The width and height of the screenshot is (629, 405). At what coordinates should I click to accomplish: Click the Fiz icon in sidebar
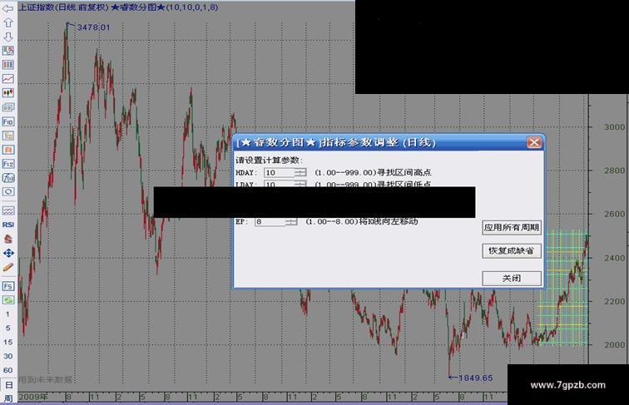click(8, 164)
